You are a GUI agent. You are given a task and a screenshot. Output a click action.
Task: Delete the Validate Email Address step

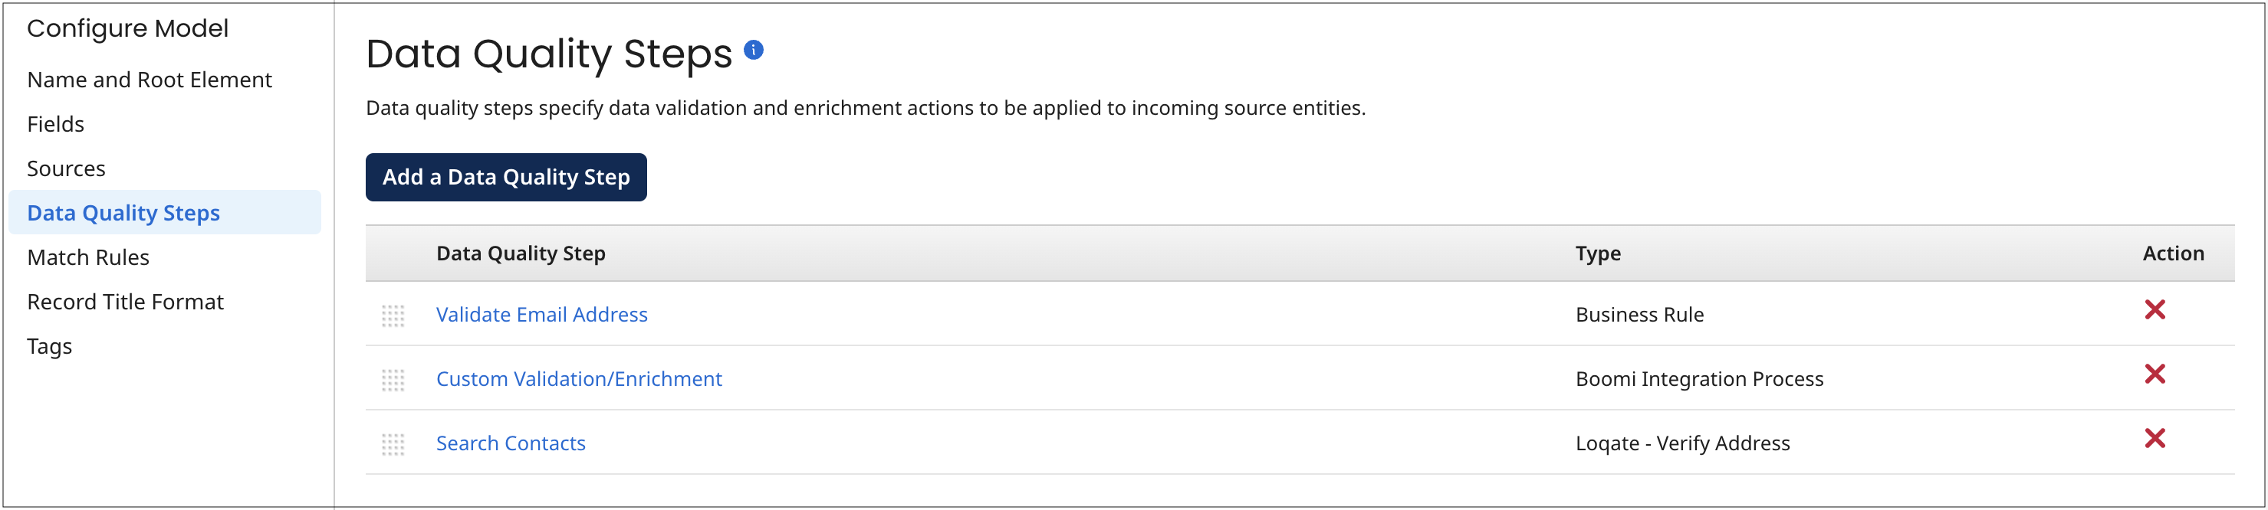[2155, 309]
